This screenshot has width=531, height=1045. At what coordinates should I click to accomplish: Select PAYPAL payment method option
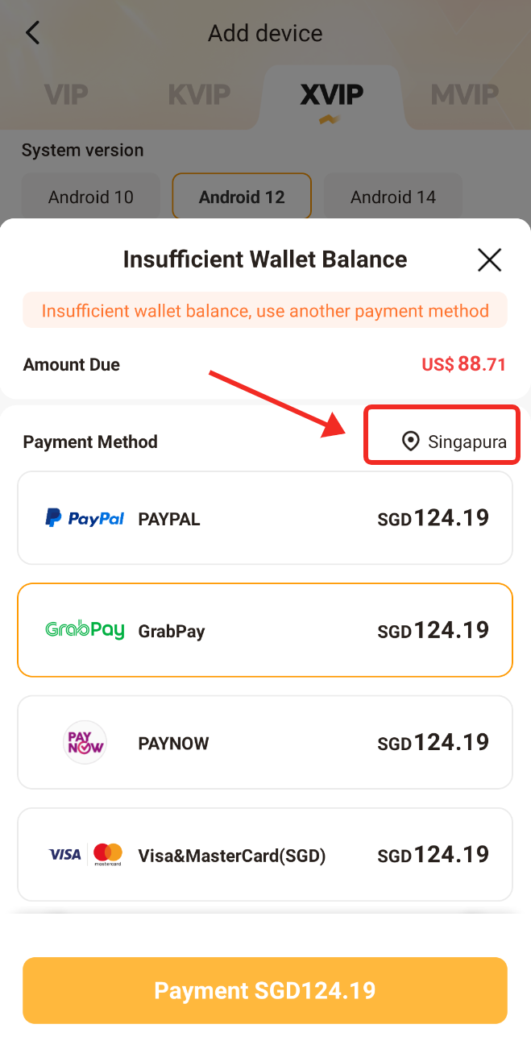point(265,518)
